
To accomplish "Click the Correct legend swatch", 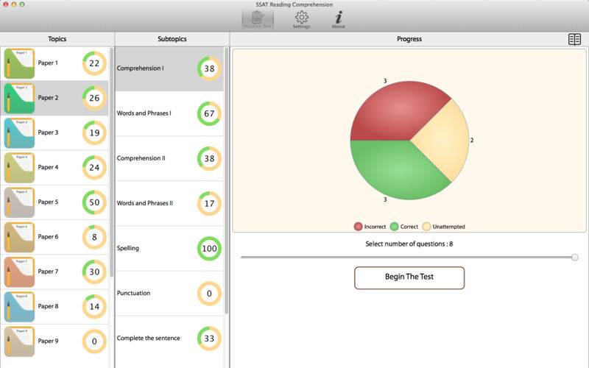I will pos(394,227).
